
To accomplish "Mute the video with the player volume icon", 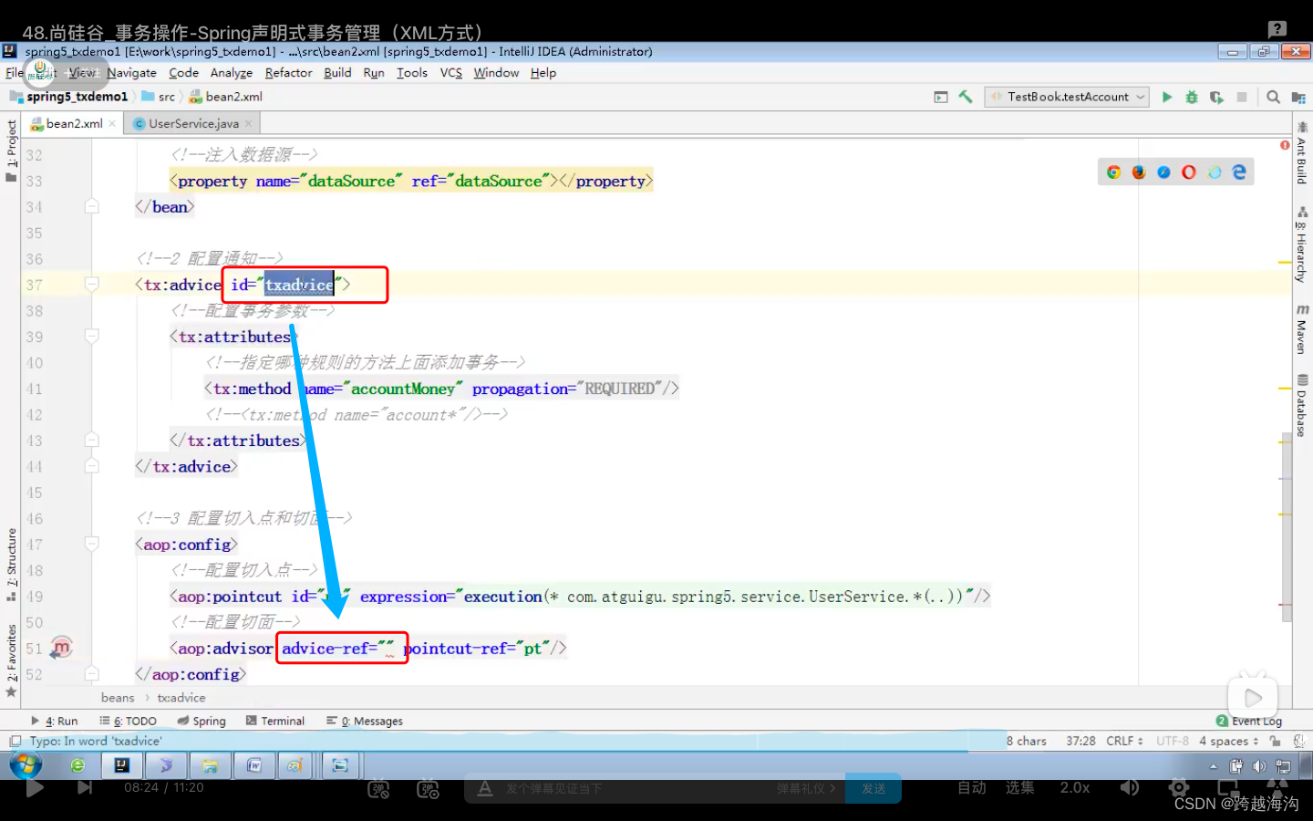I will click(x=1130, y=787).
